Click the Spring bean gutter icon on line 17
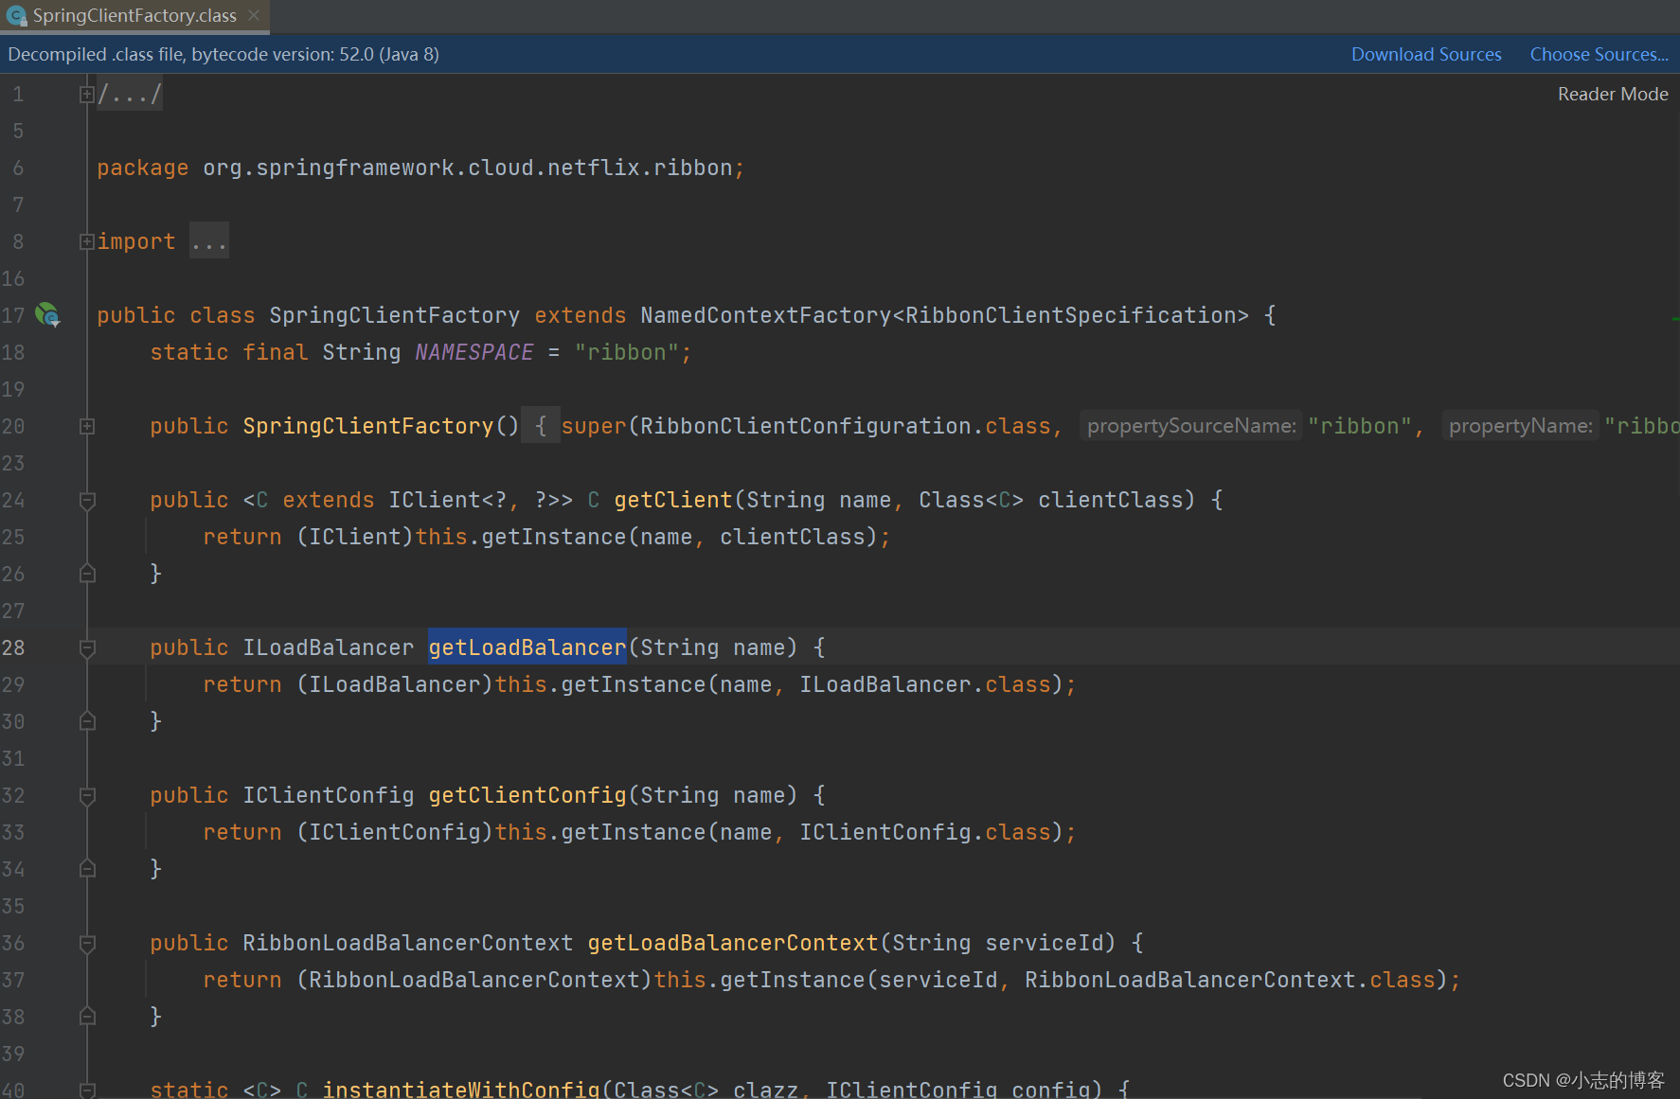 (x=47, y=314)
